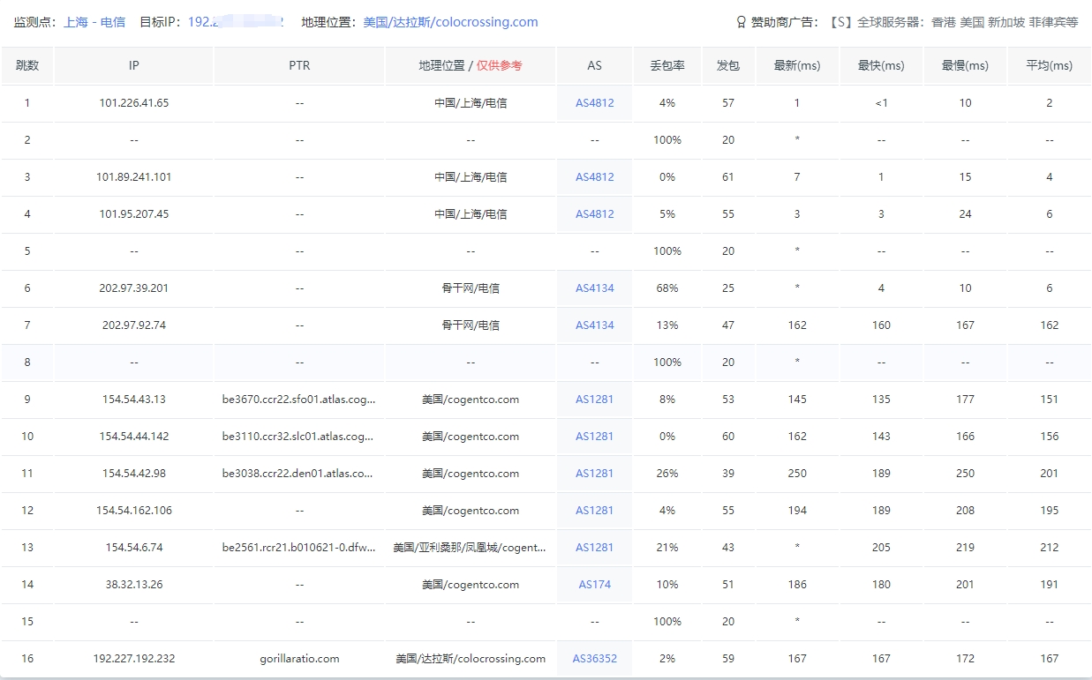1092x680 pixels.
Task: Click location 美国/亚利桑那/凤凰城/cogent… in hop 13
Action: pyautogui.click(x=471, y=548)
